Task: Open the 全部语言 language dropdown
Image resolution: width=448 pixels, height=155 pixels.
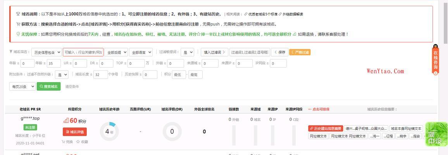Action: click(141, 52)
